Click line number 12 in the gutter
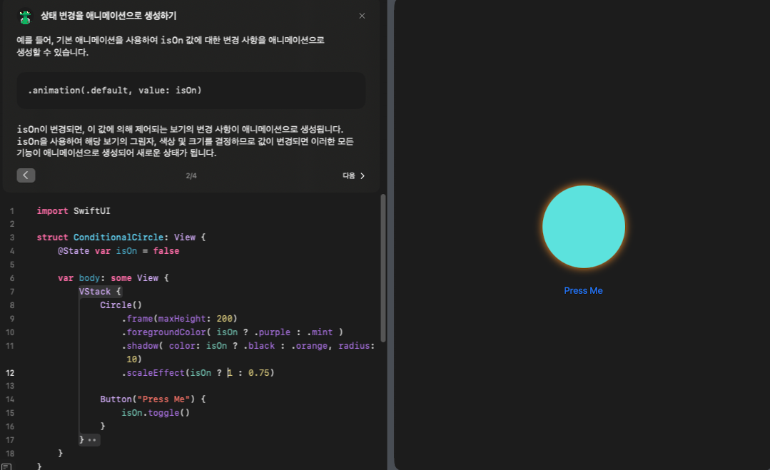 click(10, 373)
